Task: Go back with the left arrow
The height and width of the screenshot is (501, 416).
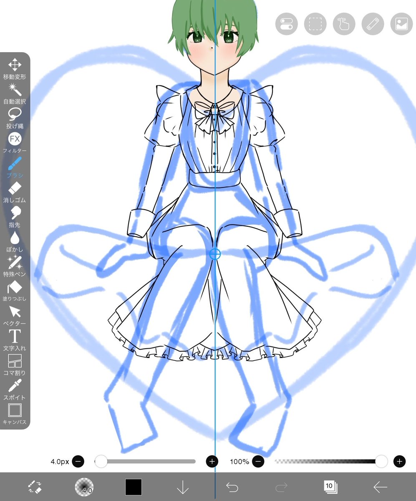Action: (x=380, y=487)
